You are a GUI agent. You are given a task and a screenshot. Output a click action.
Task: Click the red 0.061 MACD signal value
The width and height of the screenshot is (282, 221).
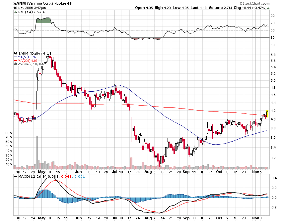tap(66, 177)
